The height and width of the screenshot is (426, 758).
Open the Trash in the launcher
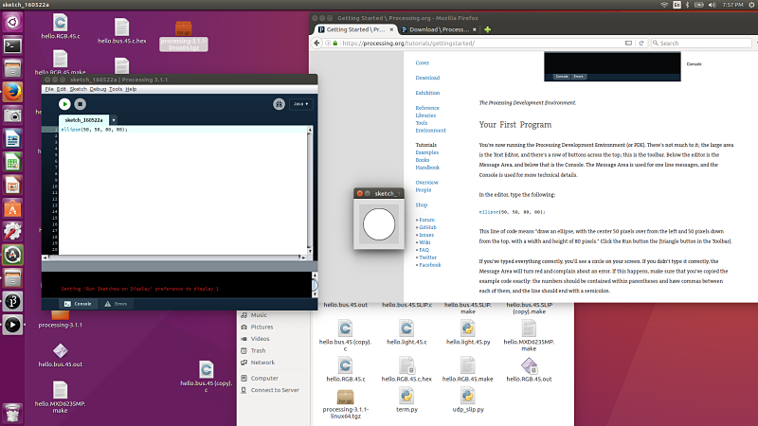tap(12, 414)
